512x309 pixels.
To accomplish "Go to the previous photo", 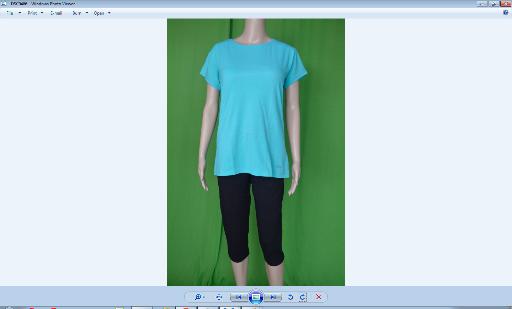I will 239,297.
